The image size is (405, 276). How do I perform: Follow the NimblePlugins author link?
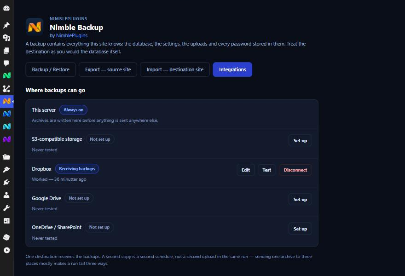coord(72,35)
